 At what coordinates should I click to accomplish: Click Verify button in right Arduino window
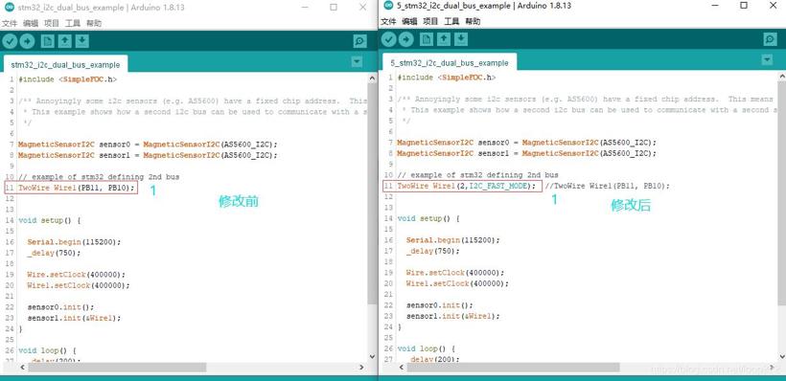(389, 39)
